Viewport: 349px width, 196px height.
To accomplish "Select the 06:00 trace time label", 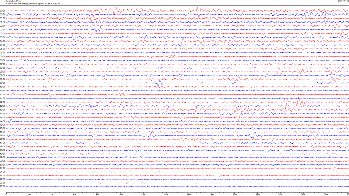I will click(3, 57).
